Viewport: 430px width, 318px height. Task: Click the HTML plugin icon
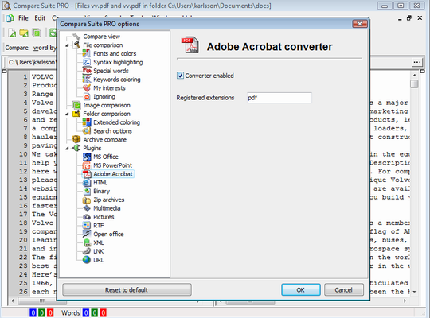pos(87,182)
